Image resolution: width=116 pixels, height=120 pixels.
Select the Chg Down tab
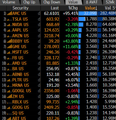52,2
